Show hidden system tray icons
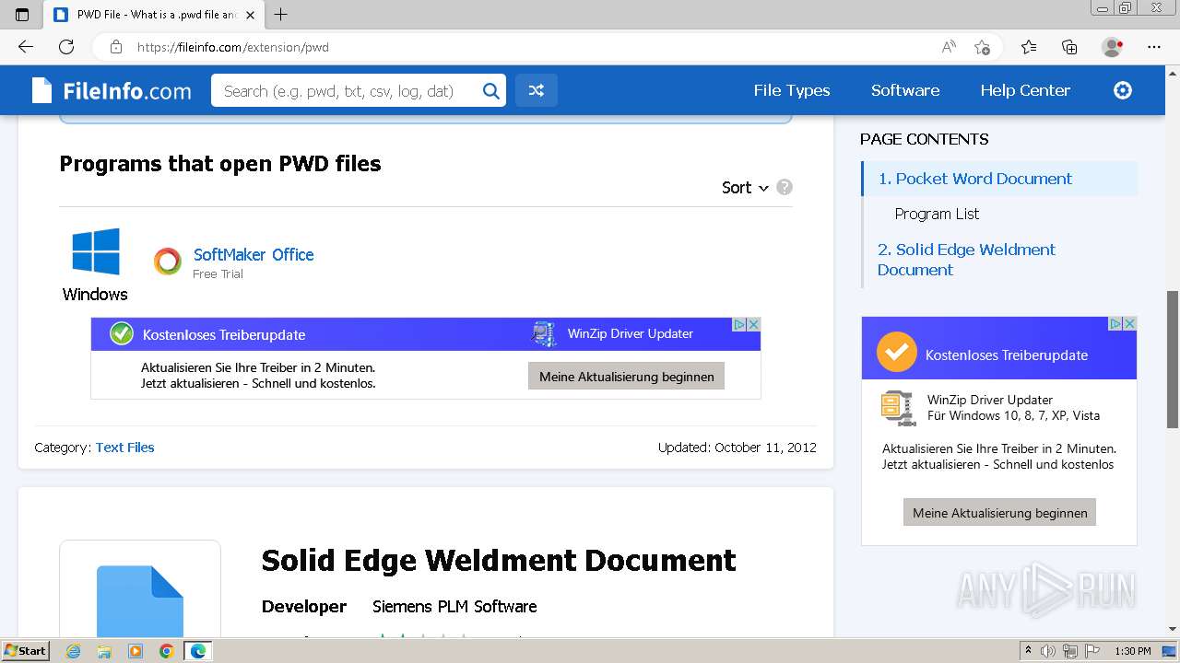 [x=1028, y=651]
